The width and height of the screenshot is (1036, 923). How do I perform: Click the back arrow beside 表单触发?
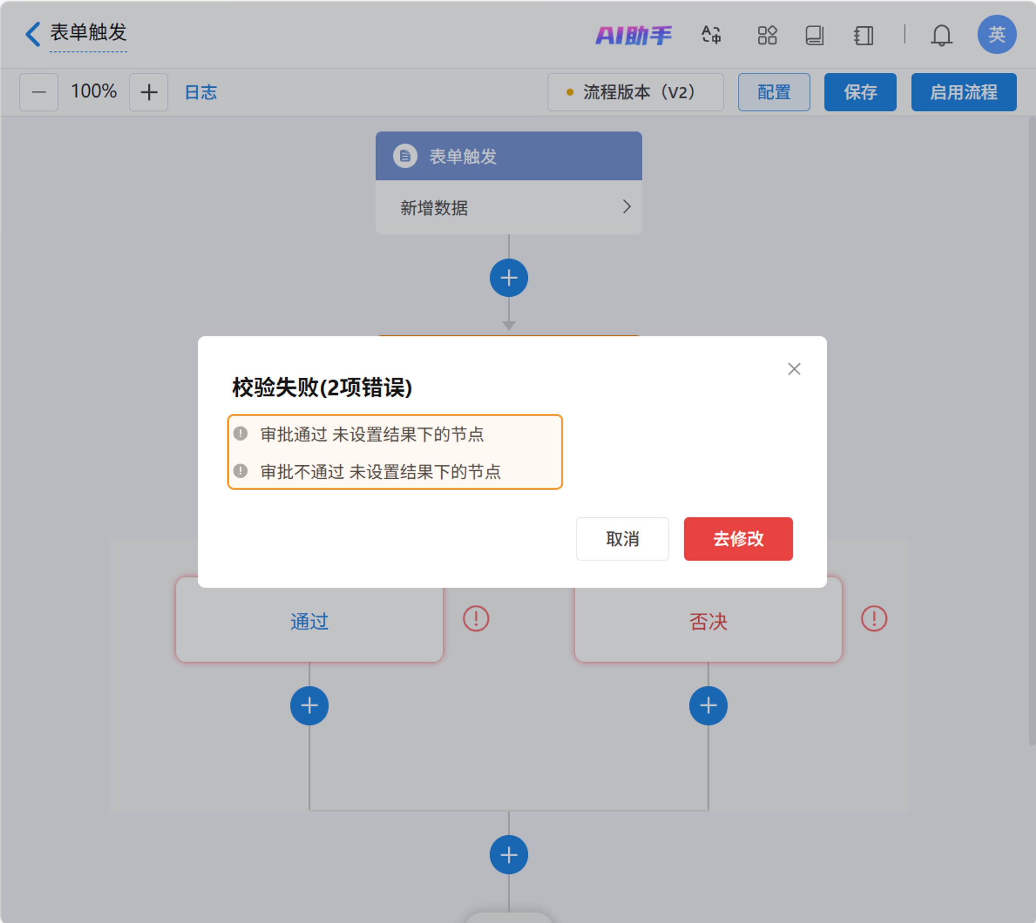(33, 34)
